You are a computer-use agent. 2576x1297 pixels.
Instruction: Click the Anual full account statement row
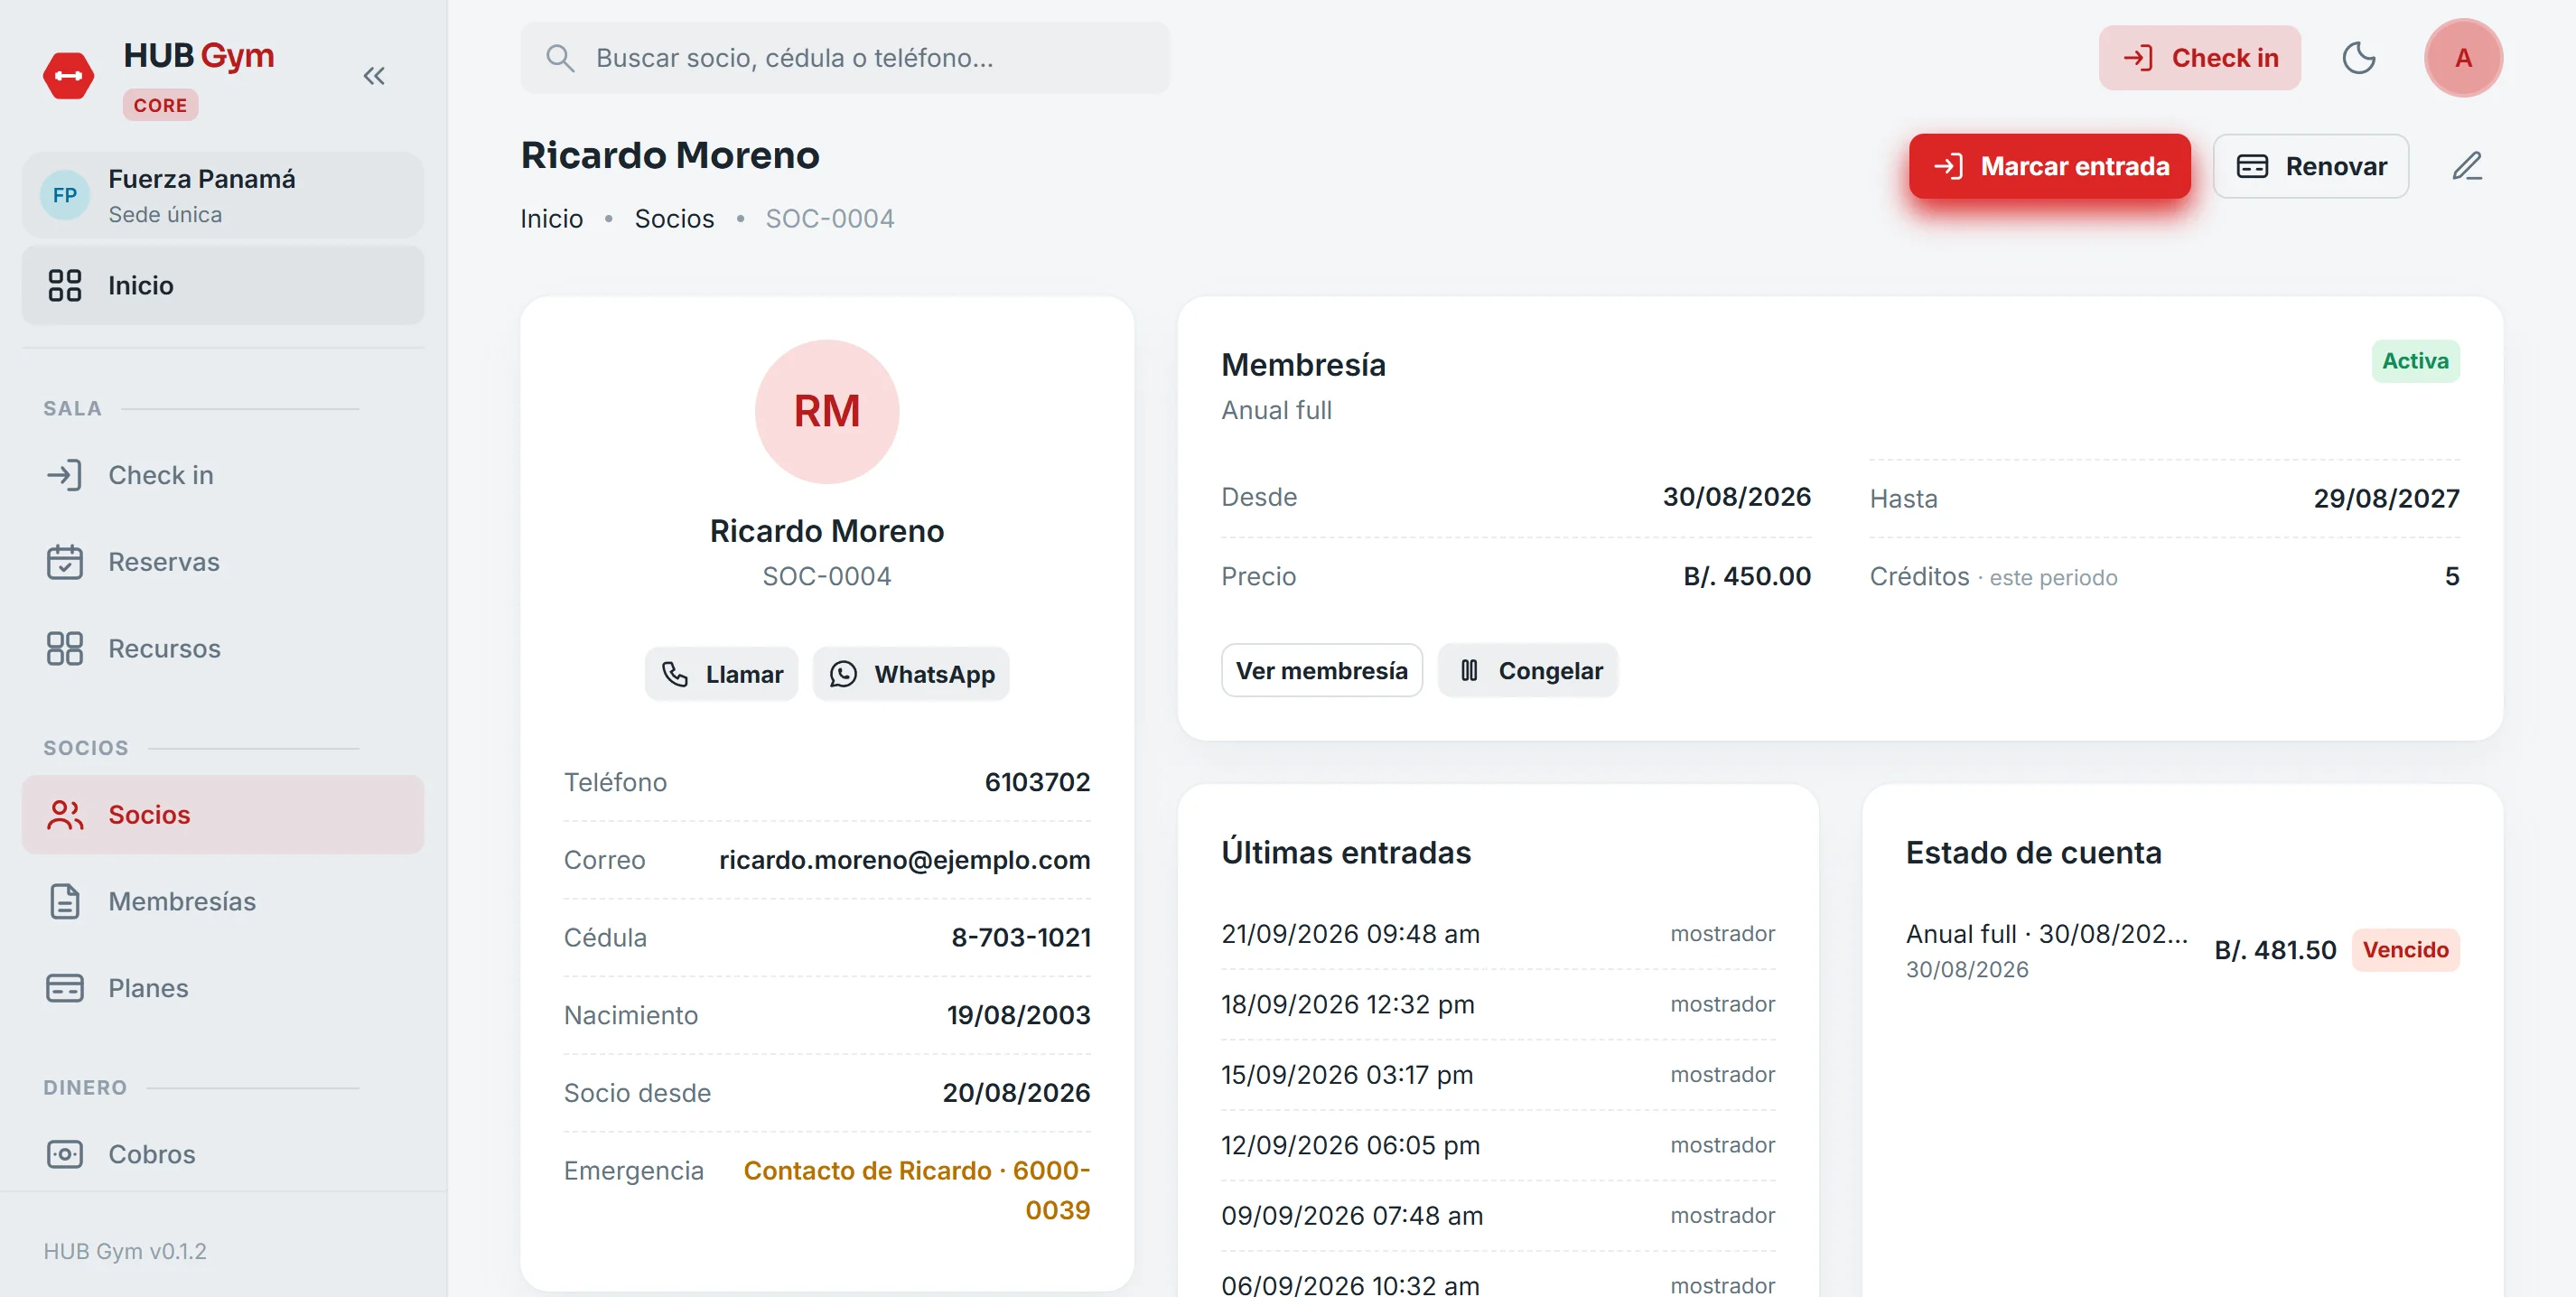coord(2182,950)
